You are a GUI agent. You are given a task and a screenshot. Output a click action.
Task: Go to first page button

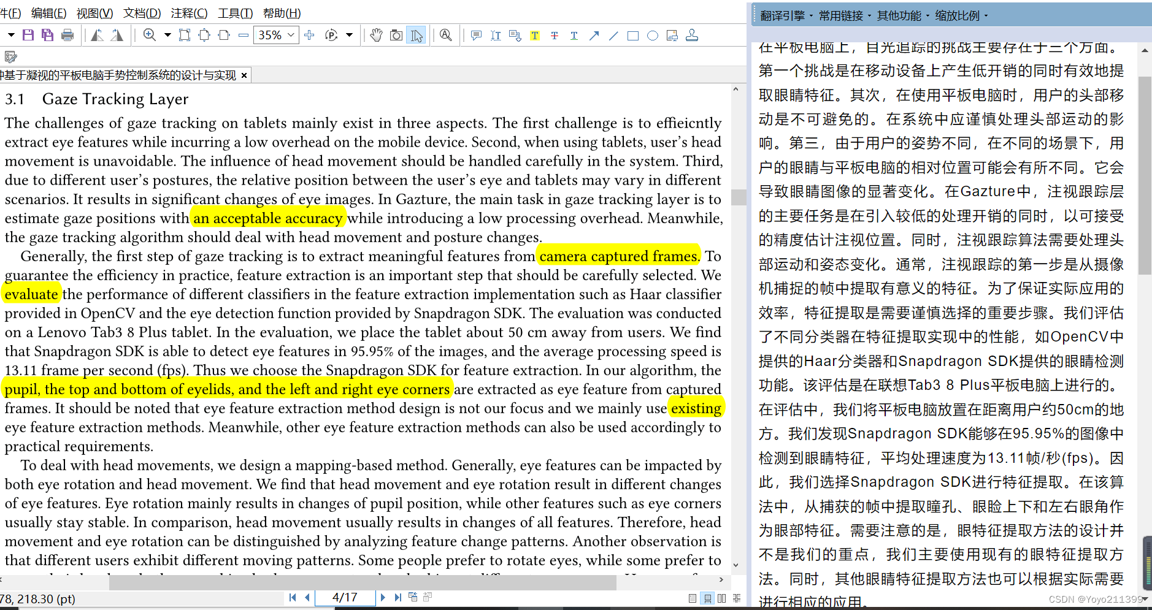point(293,597)
